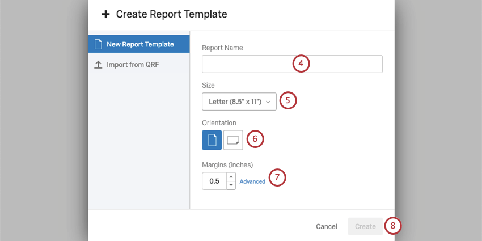Click the margins value field showing 0.5

(x=214, y=181)
